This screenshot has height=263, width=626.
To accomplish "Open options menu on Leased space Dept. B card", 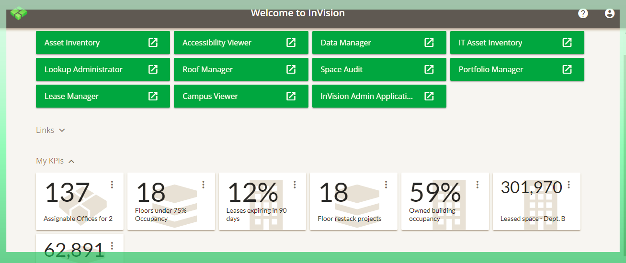I will (569, 185).
